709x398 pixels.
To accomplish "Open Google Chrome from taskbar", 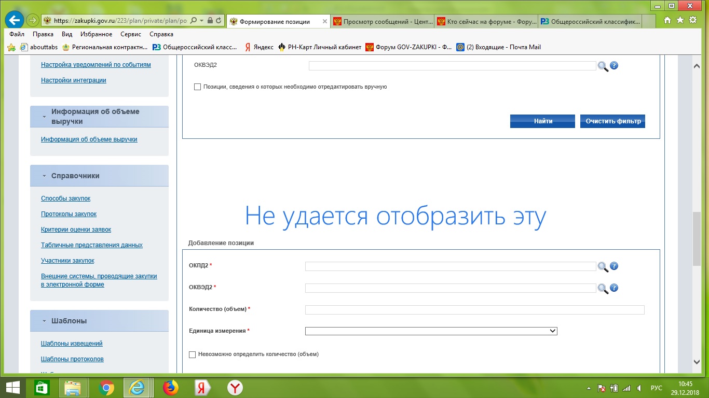I will click(106, 388).
